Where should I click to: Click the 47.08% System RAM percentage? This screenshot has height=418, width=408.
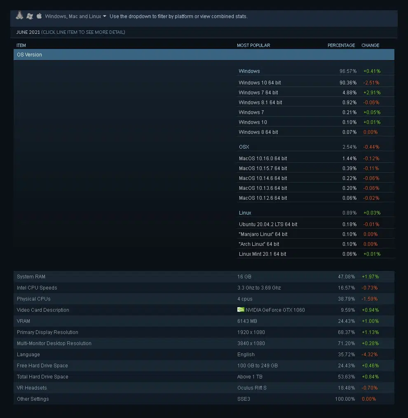tap(346, 277)
